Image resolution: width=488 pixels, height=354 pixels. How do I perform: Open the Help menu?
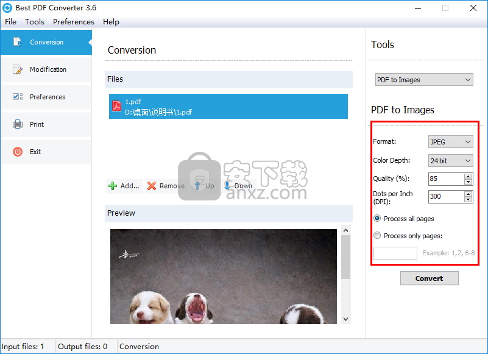coord(111,21)
